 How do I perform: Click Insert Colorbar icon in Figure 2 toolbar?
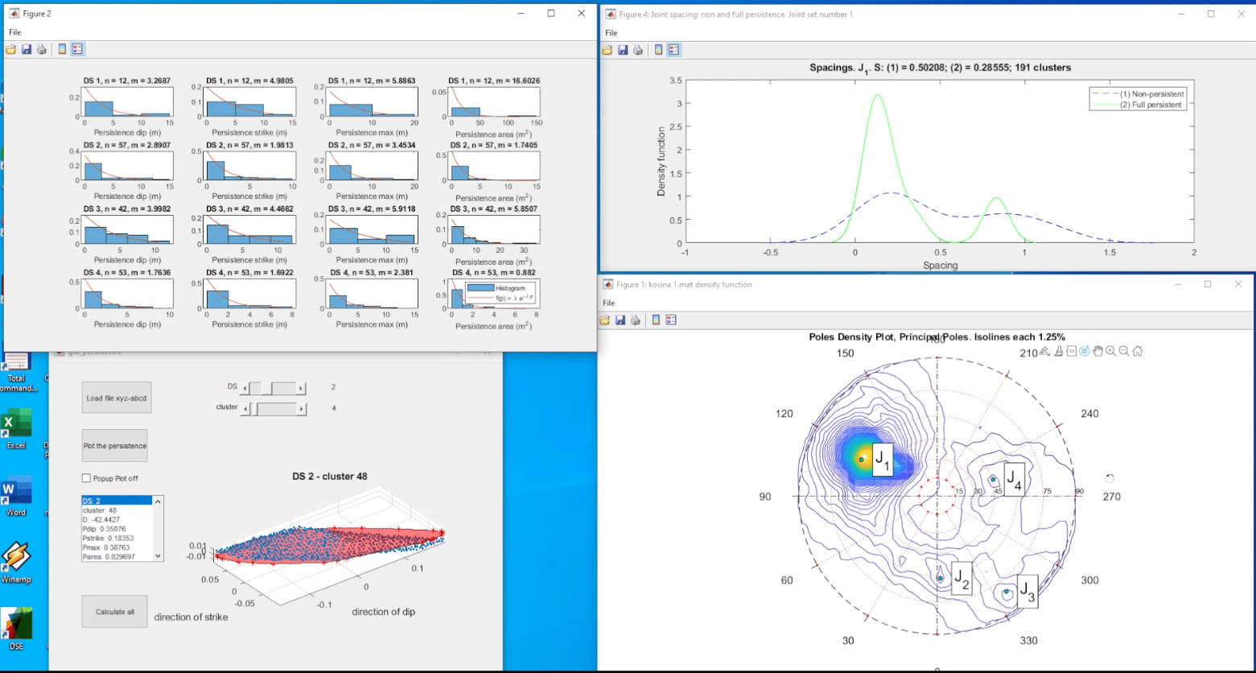[62, 49]
